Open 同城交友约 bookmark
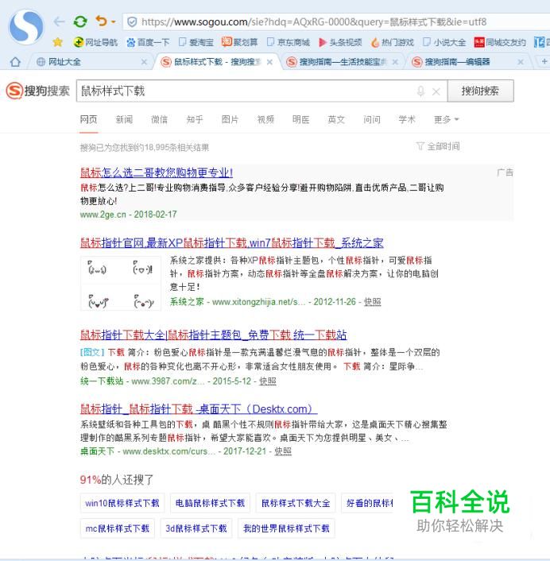The image size is (550, 561). pyautogui.click(x=500, y=42)
